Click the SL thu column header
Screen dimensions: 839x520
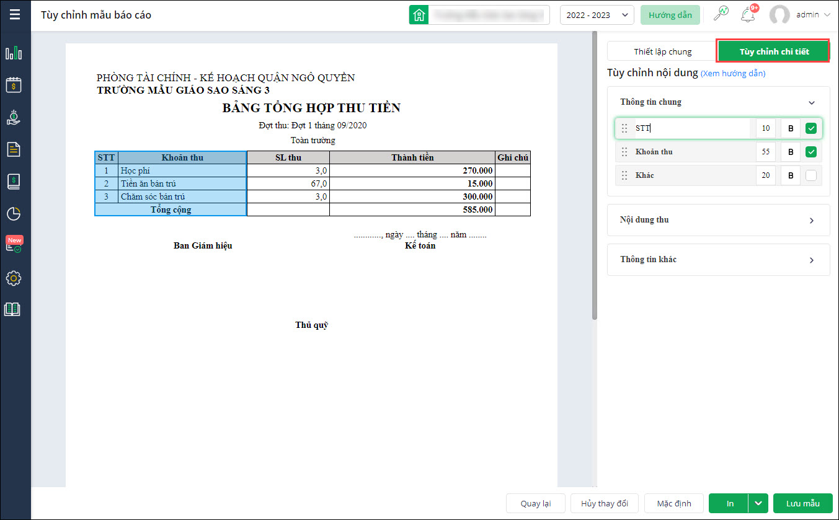tap(288, 157)
